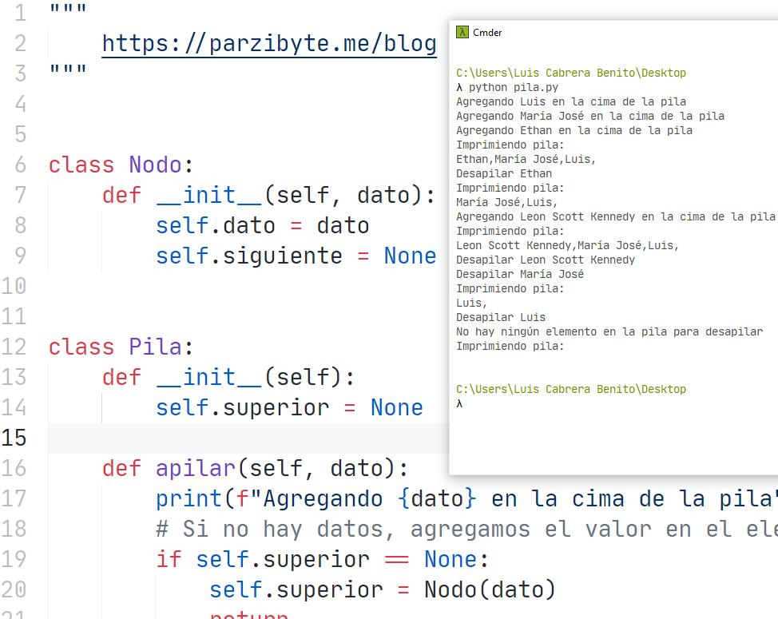
Task: Click the empty lambda prompt at bottom of Cmder
Action: point(459,403)
